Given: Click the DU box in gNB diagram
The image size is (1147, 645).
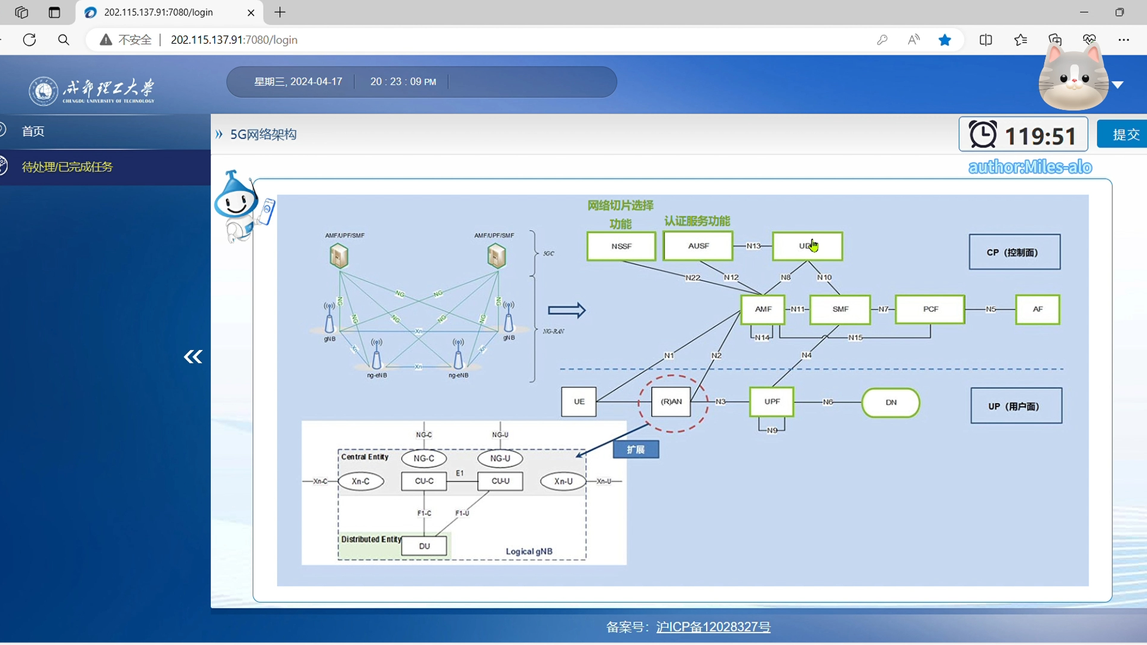Looking at the screenshot, I should 424,546.
